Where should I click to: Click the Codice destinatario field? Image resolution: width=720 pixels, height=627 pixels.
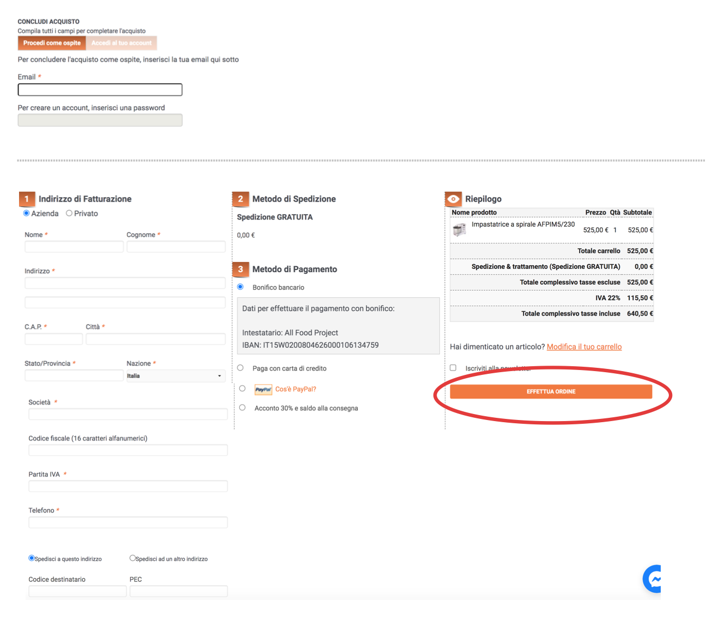tap(77, 591)
